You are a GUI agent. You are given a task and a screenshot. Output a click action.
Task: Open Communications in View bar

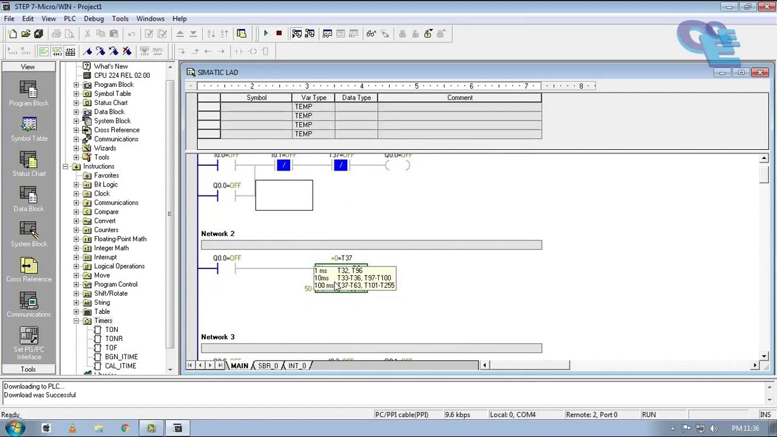[29, 304]
